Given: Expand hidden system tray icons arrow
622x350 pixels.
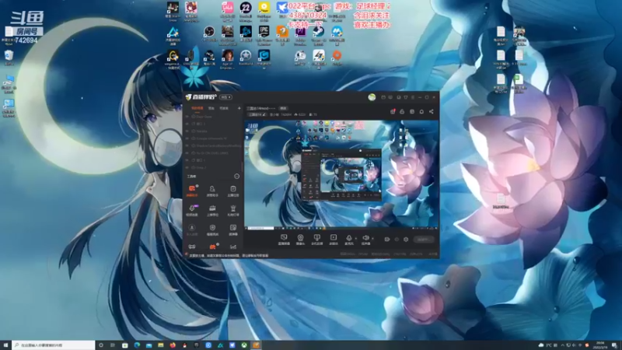Looking at the screenshot, I should tap(562, 345).
